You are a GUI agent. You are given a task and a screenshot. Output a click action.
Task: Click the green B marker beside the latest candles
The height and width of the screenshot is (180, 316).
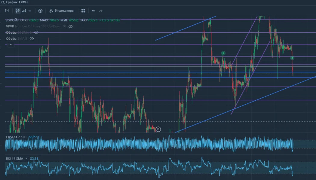coord(292,58)
